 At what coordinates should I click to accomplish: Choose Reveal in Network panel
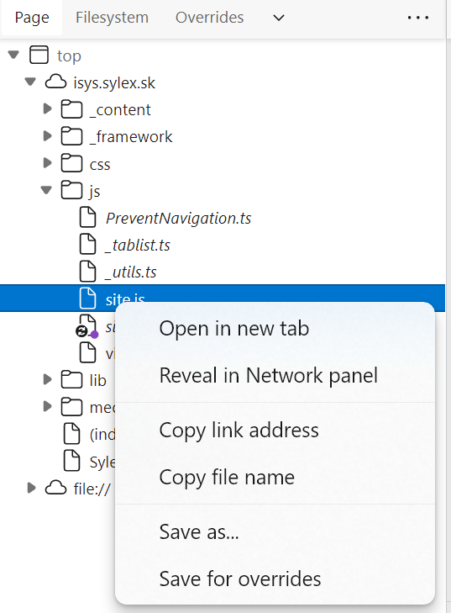275,375
